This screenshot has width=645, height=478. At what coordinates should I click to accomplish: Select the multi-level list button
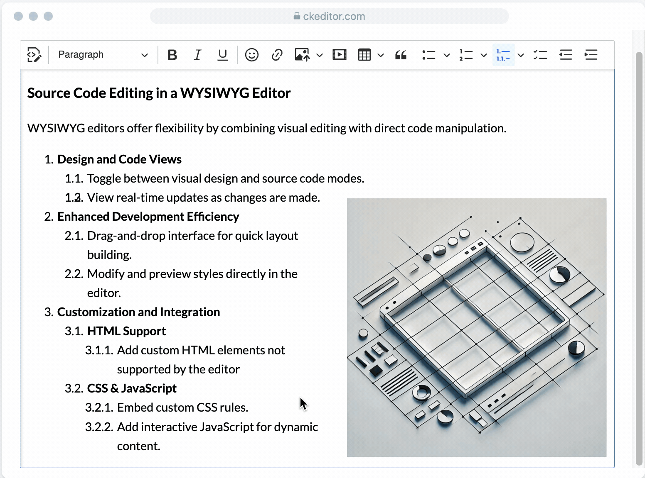[503, 55]
